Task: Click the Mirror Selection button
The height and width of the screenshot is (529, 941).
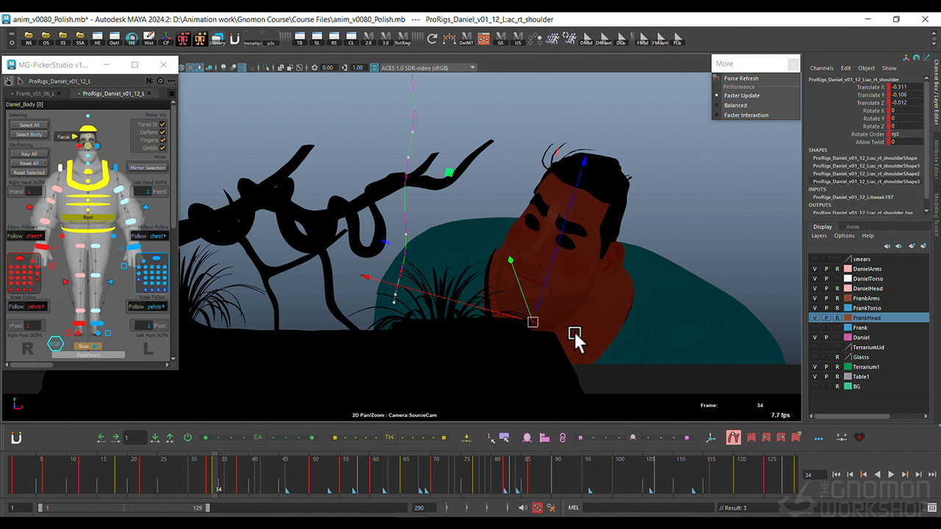Action: point(147,168)
